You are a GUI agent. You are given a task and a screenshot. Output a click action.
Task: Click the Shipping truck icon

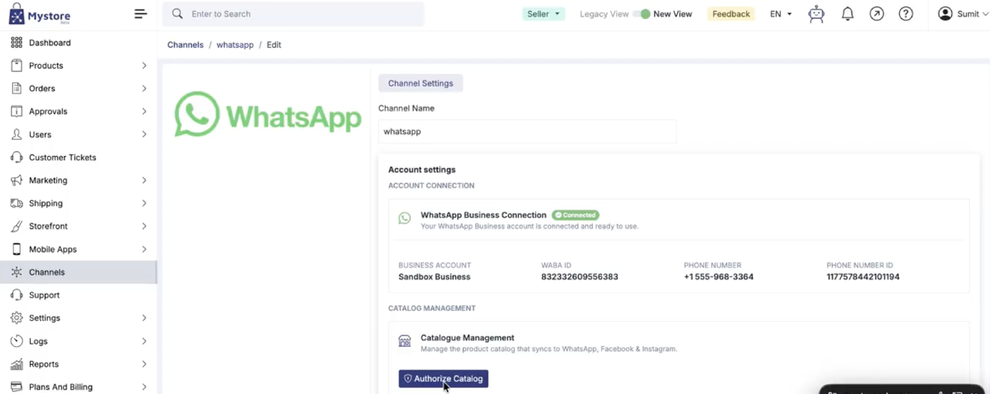(16, 203)
